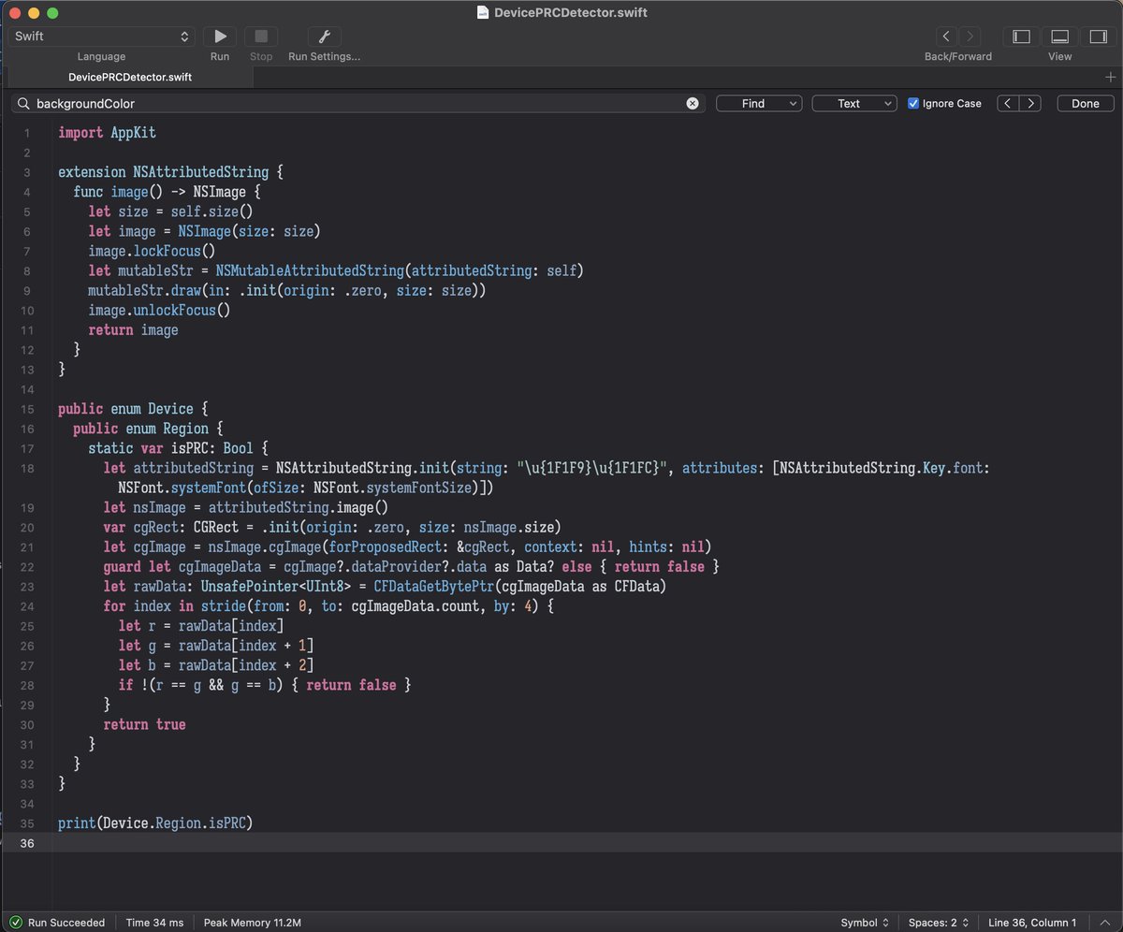Click the search magnifier icon
The width and height of the screenshot is (1123, 932).
click(x=23, y=104)
